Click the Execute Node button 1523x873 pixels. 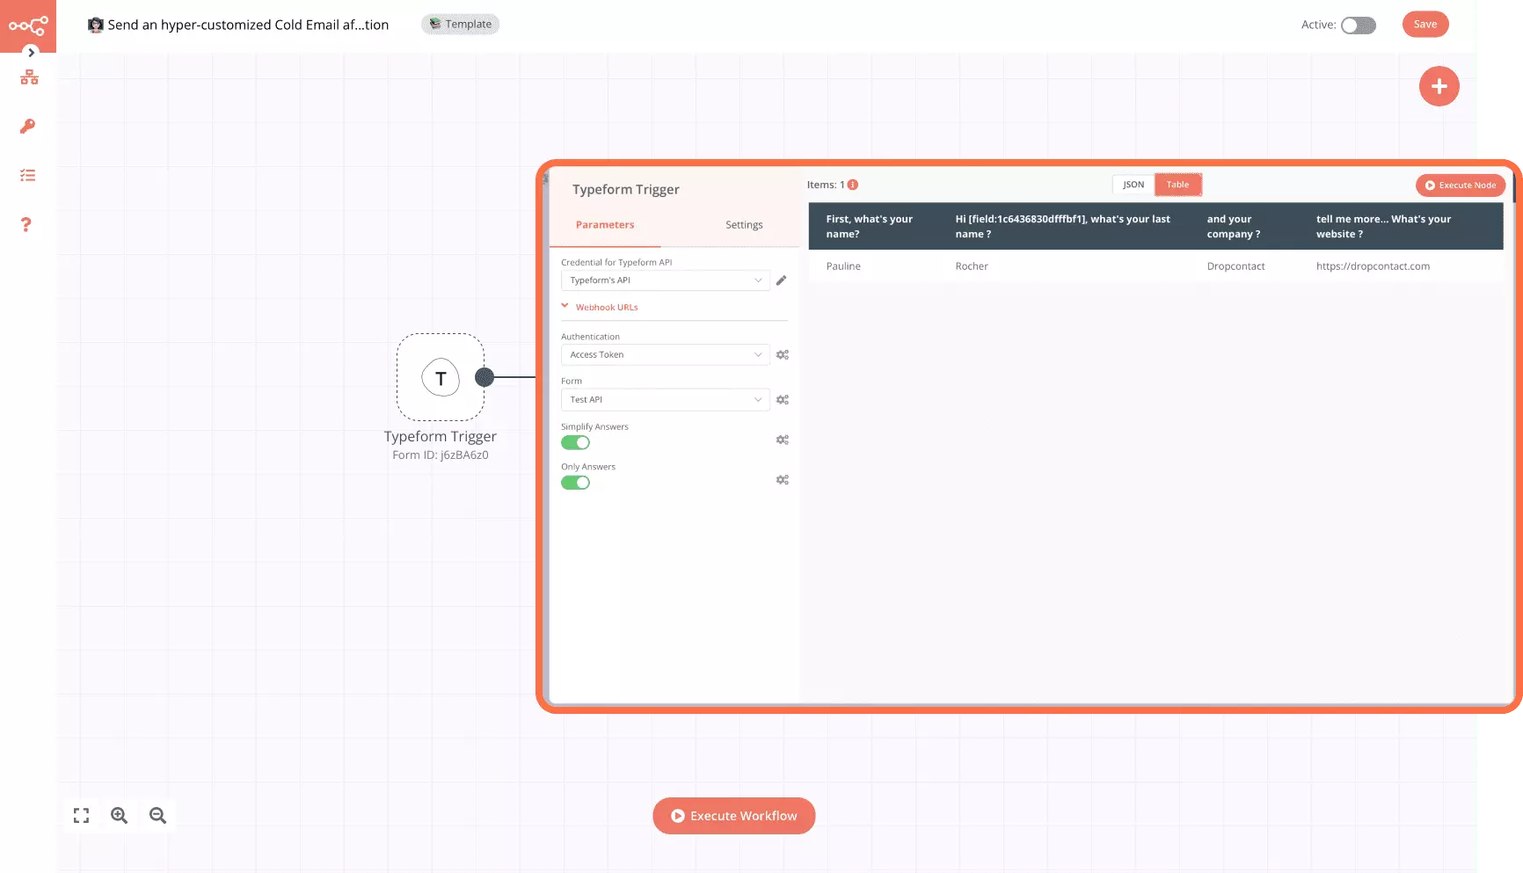[x=1460, y=186]
